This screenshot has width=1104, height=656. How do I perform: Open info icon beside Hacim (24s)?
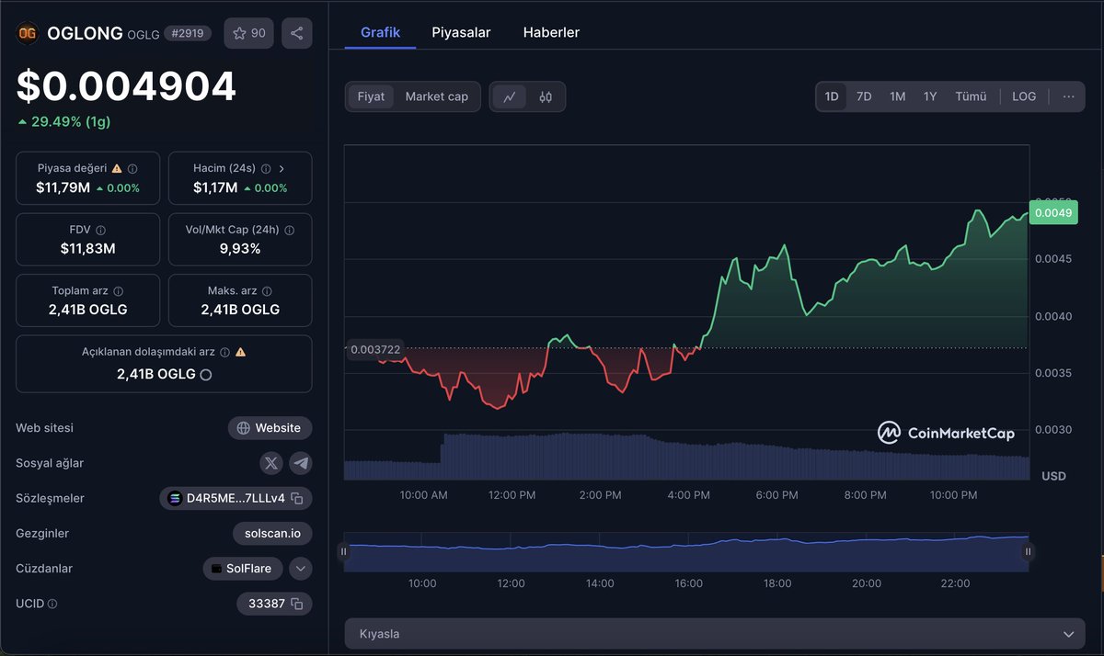[x=266, y=169]
